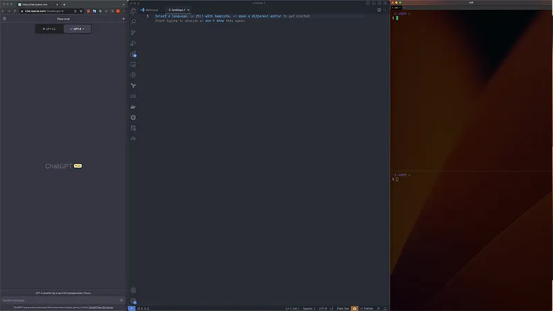Open the Docker view in sidebar
This screenshot has height=311, width=553.
pyautogui.click(x=133, y=107)
